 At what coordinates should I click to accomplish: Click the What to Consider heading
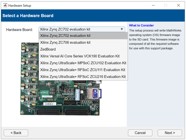141,26
